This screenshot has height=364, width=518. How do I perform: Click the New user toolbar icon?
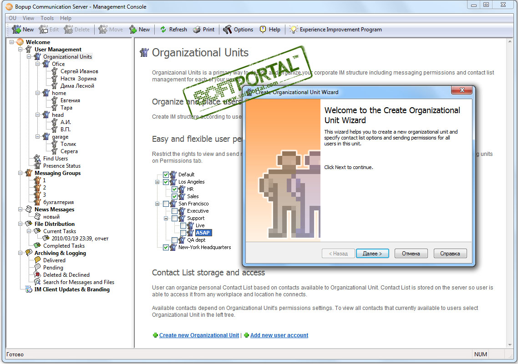133,30
